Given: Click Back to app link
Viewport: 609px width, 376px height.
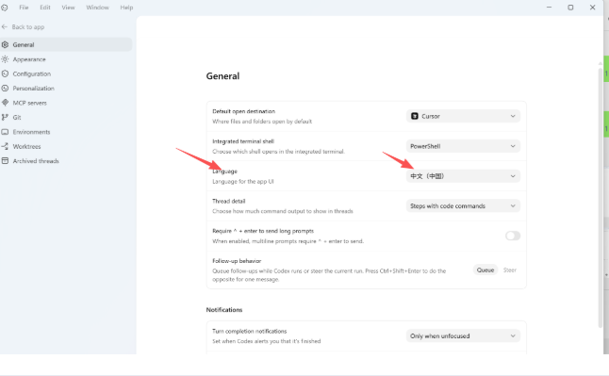Looking at the screenshot, I should pos(24,26).
